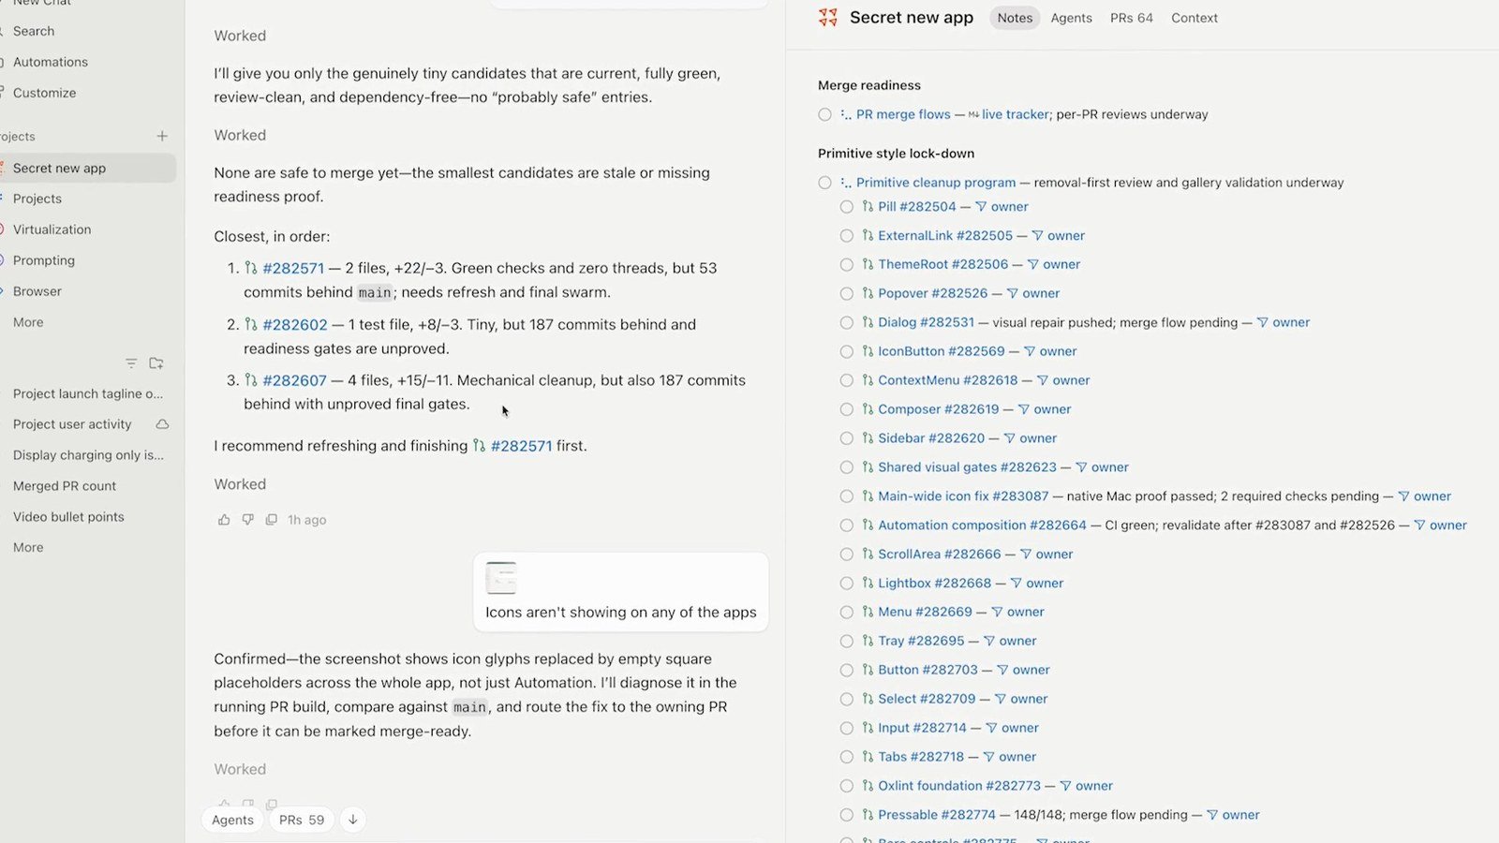Open PR link #282571 in list item one

(293, 268)
